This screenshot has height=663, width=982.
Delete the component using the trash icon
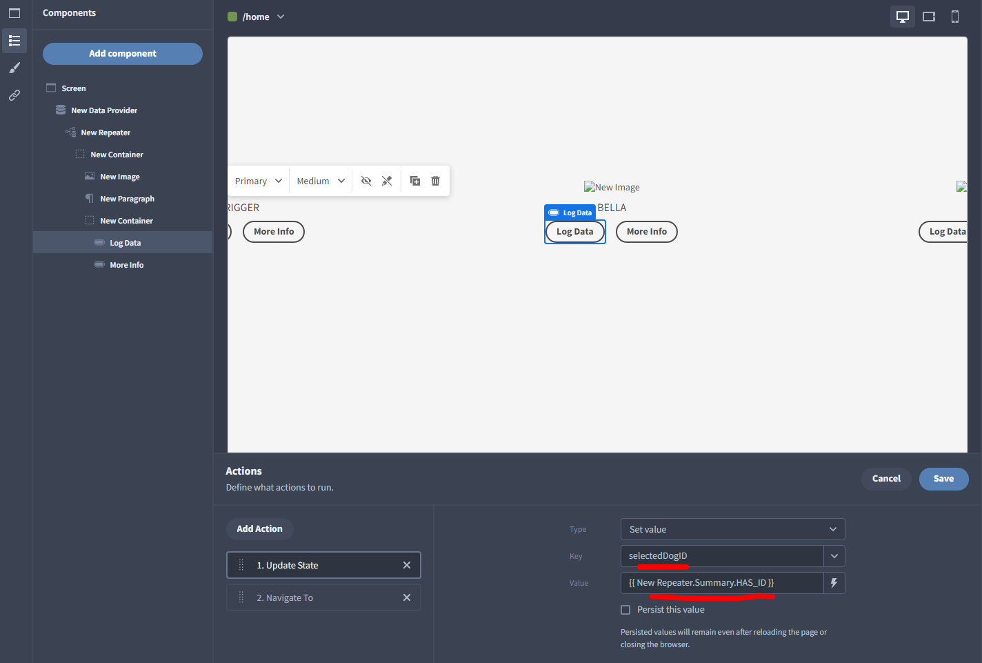click(x=435, y=180)
